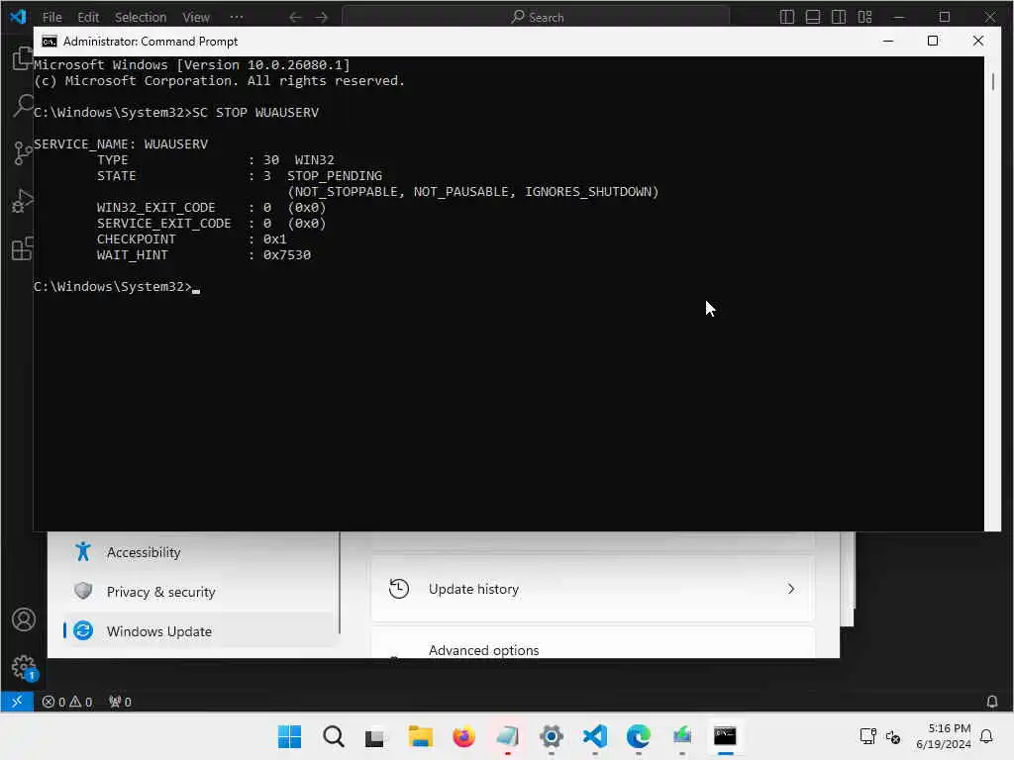
Task: Click the 'SC STOP WUAUSERV' command text
Action: 255,113
